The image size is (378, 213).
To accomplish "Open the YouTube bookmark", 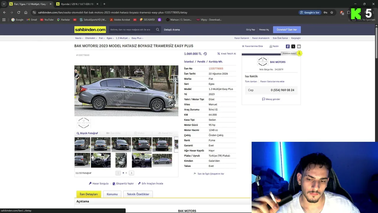I will coord(47,20).
